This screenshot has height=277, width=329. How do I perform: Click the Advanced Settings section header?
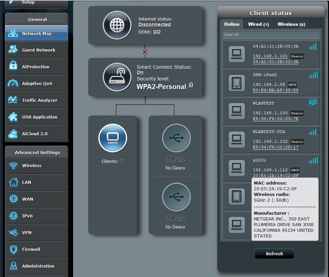pyautogui.click(x=36, y=152)
